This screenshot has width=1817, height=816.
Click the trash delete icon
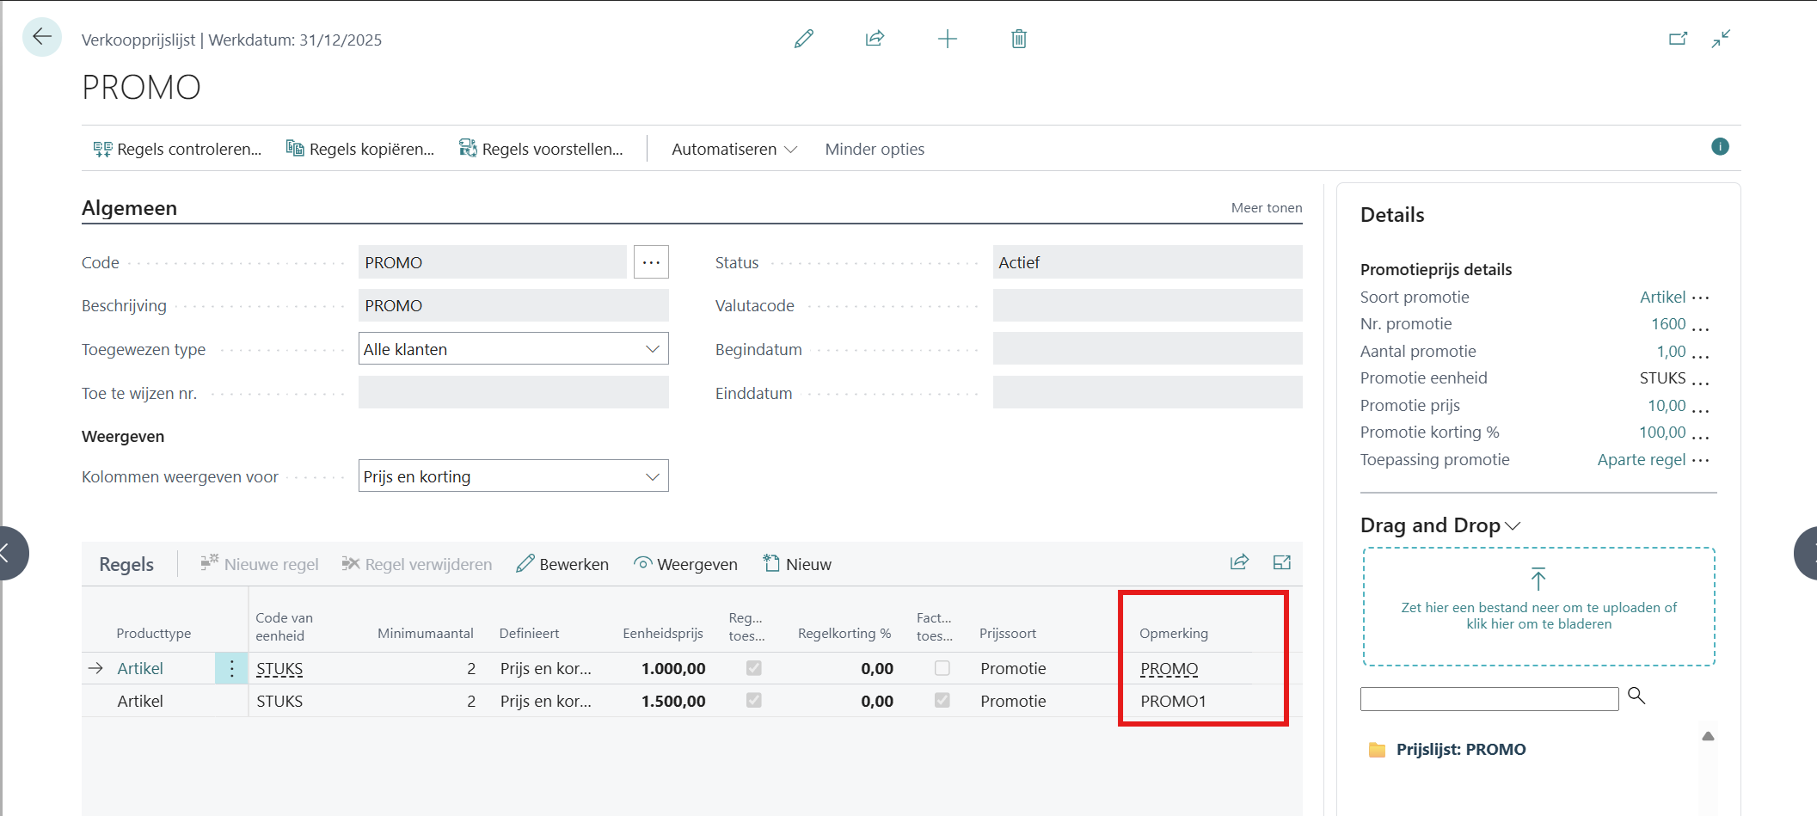pyautogui.click(x=1018, y=39)
